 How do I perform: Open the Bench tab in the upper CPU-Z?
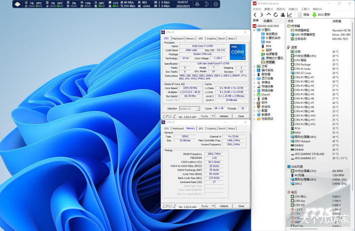tap(222, 38)
